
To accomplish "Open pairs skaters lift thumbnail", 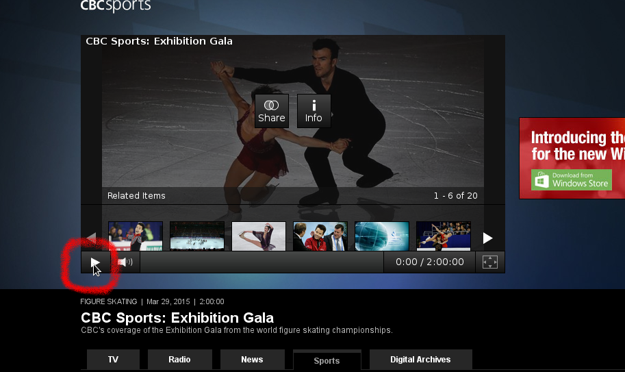I will (x=443, y=236).
